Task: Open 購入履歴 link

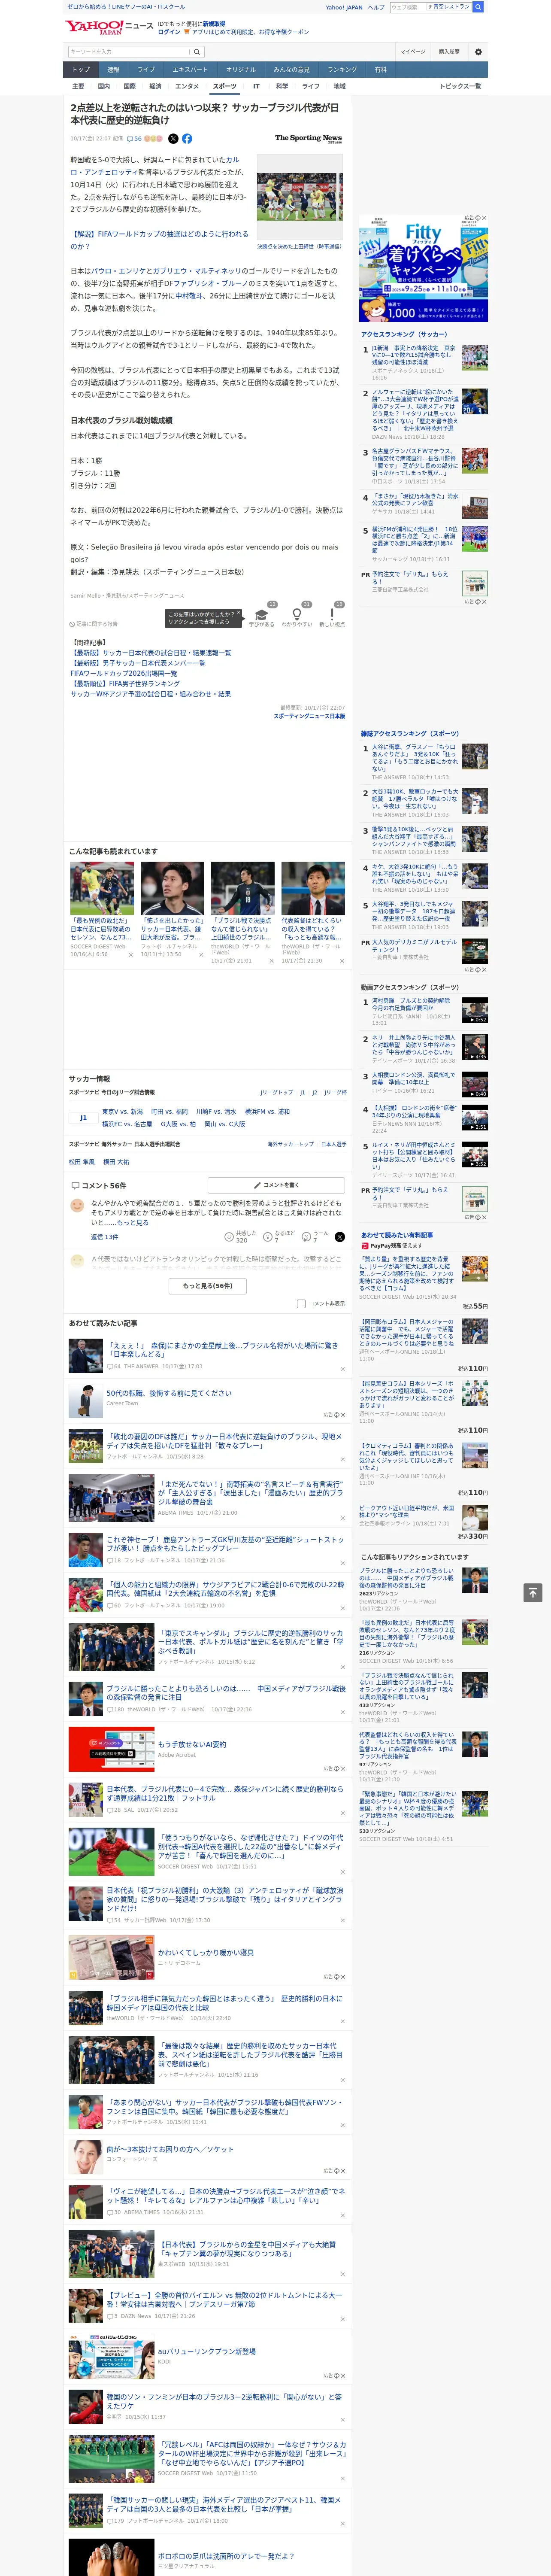Action: [x=449, y=52]
